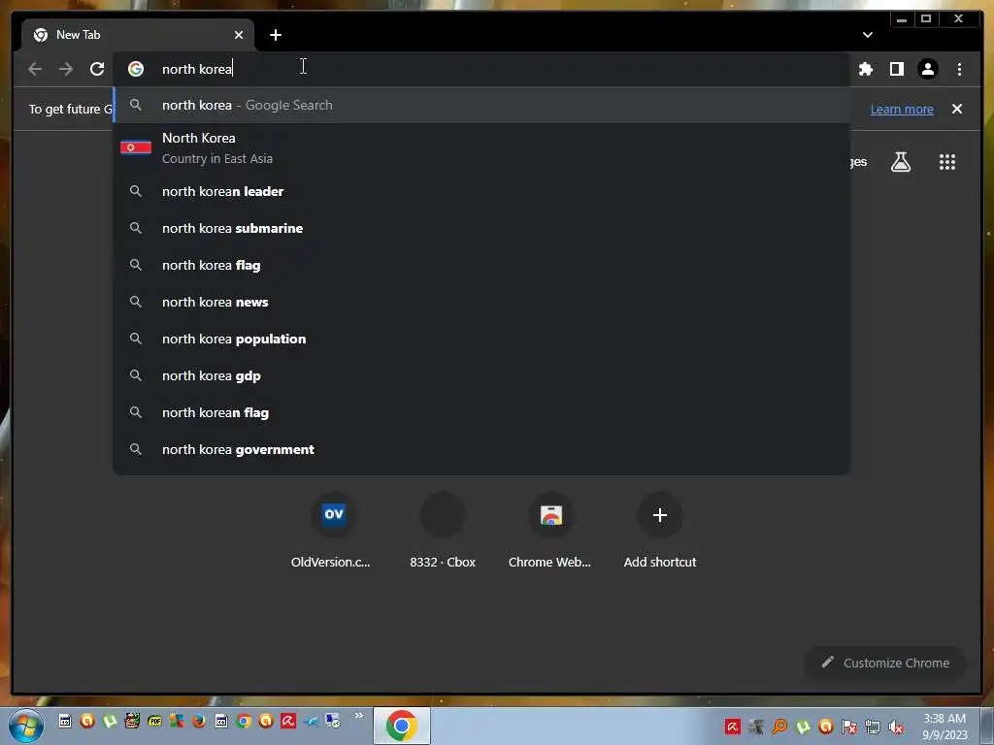Dismiss the info bar with X
The width and height of the screenshot is (994, 745).
pos(956,109)
